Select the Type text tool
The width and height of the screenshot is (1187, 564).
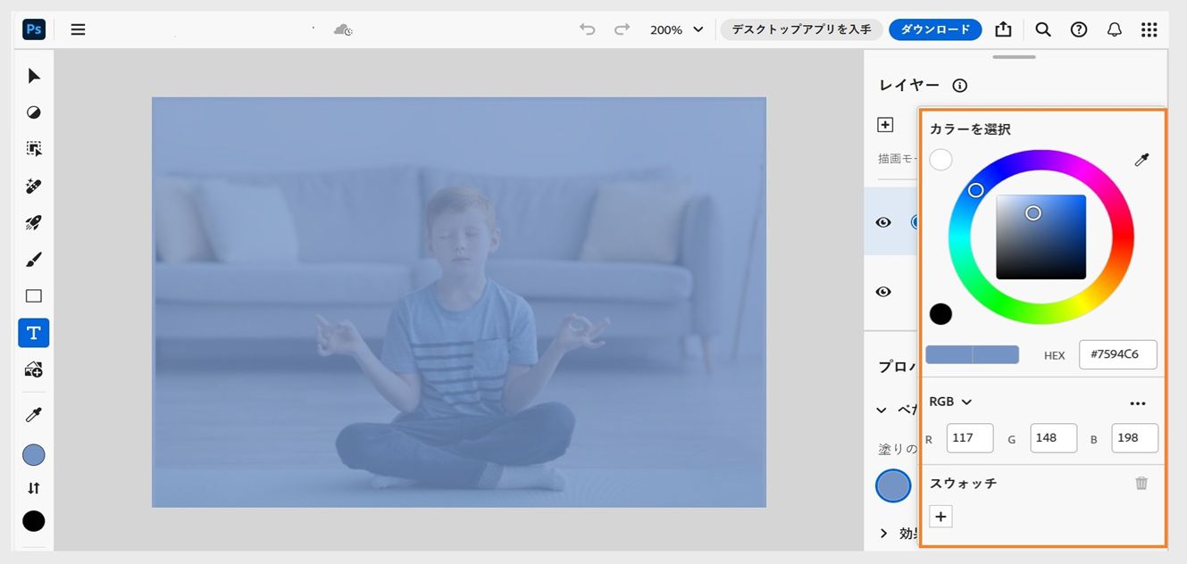click(34, 333)
